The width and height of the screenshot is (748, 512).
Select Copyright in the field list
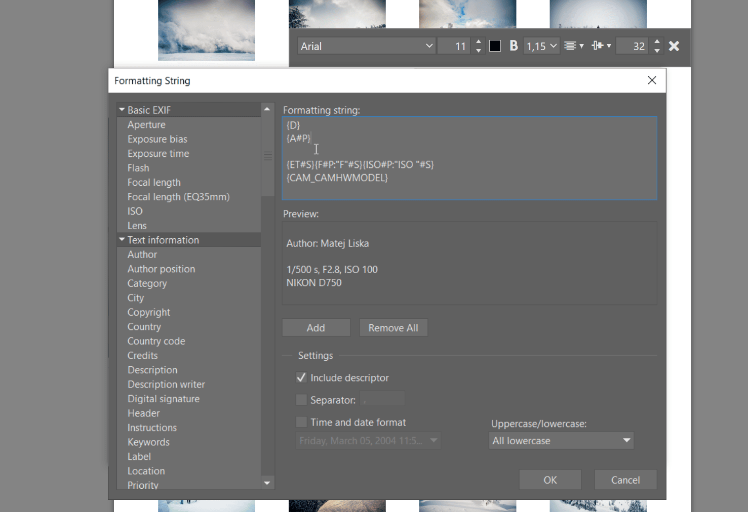coord(148,312)
